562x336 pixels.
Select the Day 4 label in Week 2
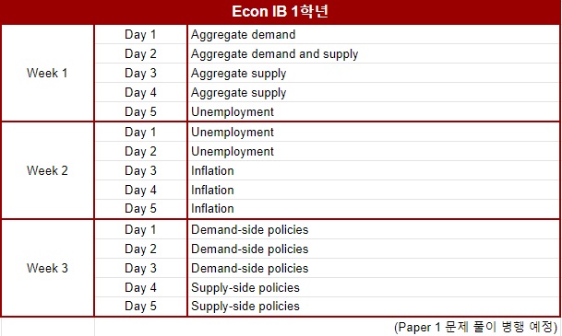(140, 190)
